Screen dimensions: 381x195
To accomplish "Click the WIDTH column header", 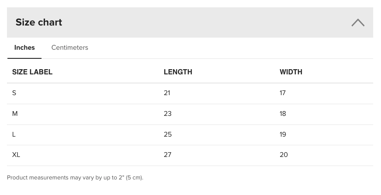I will [291, 72].
